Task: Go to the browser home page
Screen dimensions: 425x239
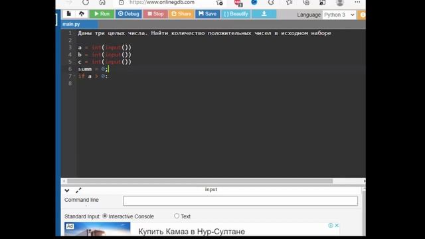Action: click(102, 3)
